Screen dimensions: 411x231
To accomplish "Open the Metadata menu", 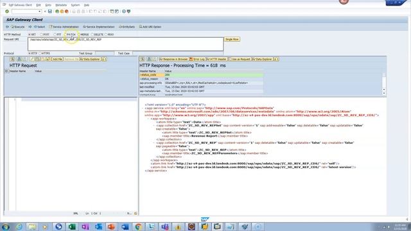I will point(61,5).
